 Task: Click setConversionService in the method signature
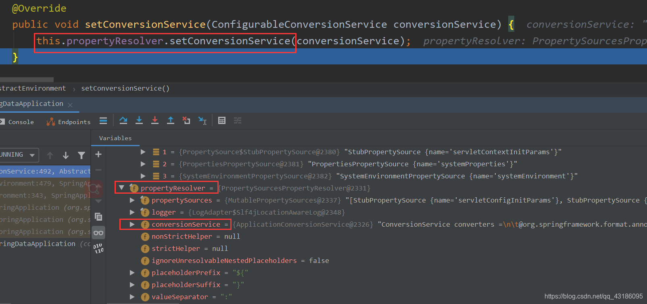pos(145,25)
